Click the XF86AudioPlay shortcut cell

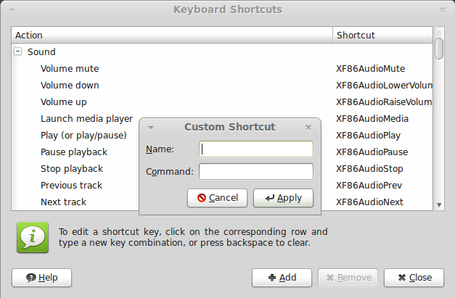(369, 136)
